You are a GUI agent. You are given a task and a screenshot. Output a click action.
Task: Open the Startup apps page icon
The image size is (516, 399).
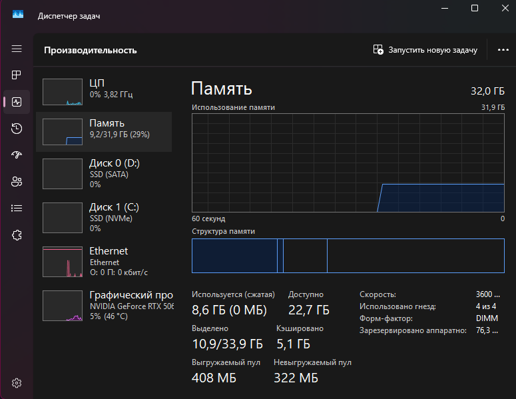tap(17, 155)
